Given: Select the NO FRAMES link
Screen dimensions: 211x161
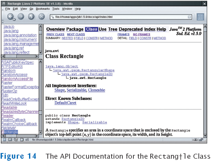Looking at the screenshot, I should point(141,34).
